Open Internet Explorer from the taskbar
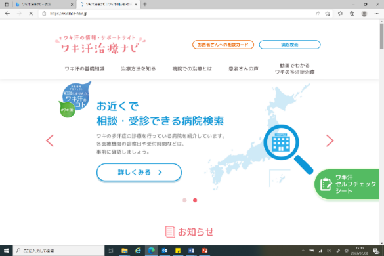384x256 pixels. tap(138, 251)
